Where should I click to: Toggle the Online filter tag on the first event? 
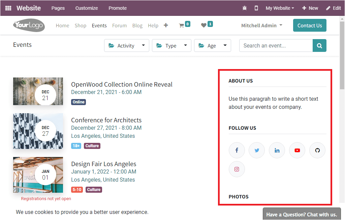click(78, 102)
